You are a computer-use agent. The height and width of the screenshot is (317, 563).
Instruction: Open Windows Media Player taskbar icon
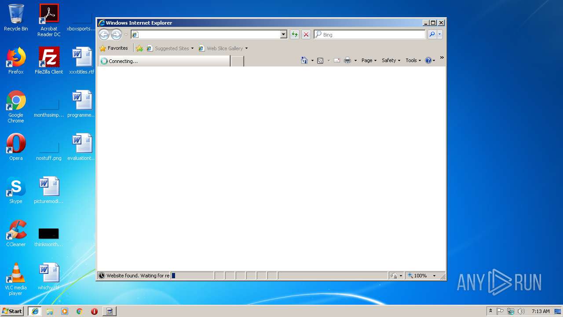click(65, 311)
